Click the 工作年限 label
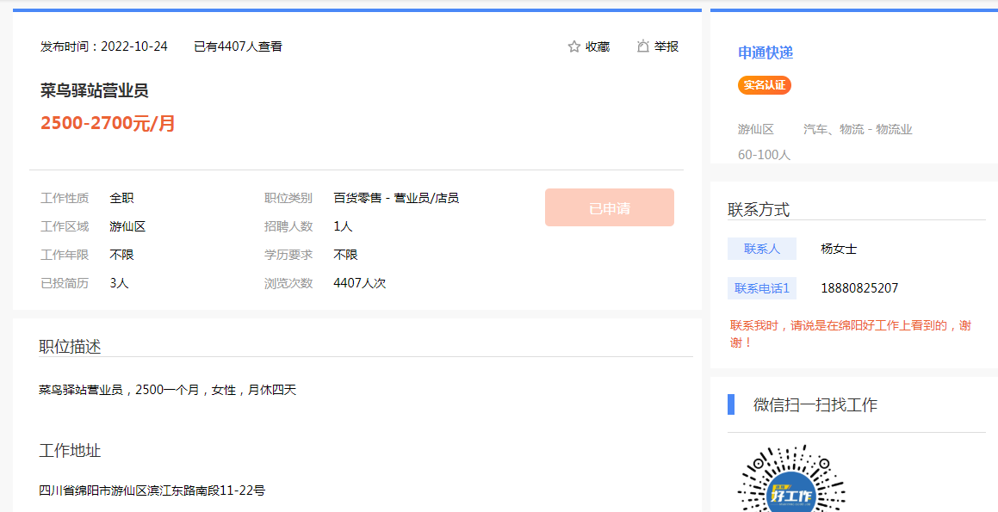 pos(65,255)
